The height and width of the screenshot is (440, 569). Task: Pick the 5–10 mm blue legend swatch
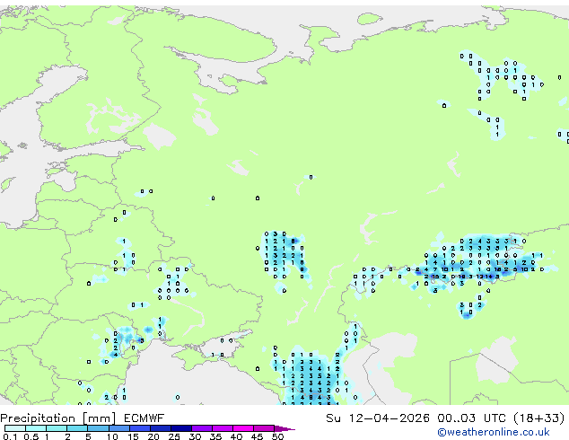point(98,428)
